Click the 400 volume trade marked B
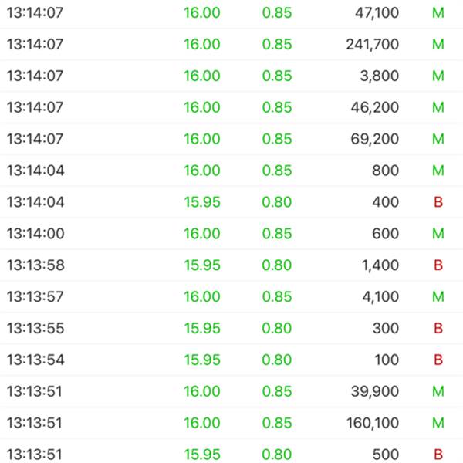The image size is (463, 463). point(385,202)
